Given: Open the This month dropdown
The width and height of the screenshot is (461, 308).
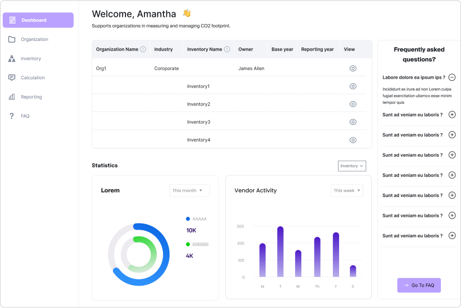Looking at the screenshot, I should [190, 190].
